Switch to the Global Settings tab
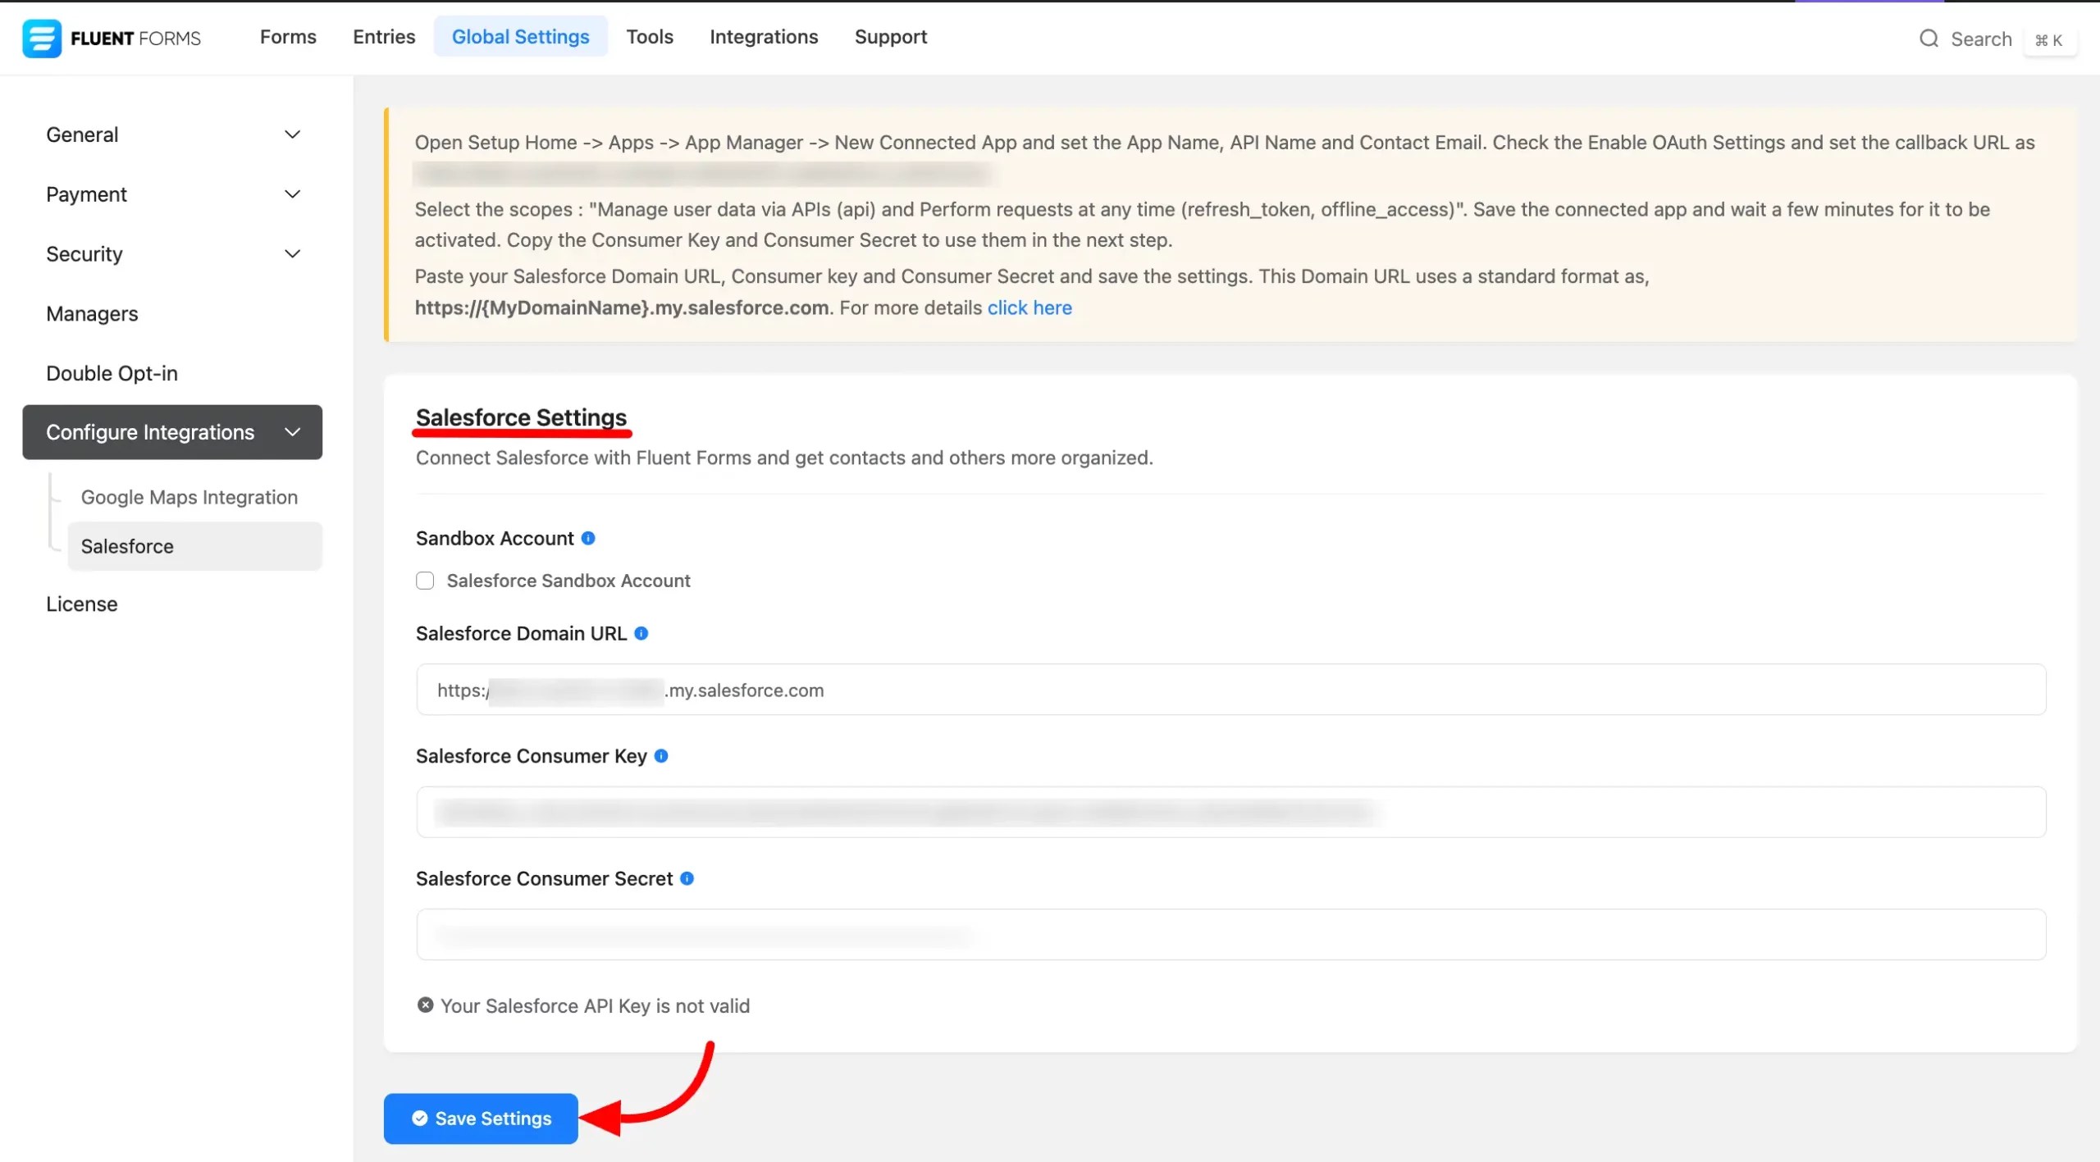 click(x=521, y=37)
